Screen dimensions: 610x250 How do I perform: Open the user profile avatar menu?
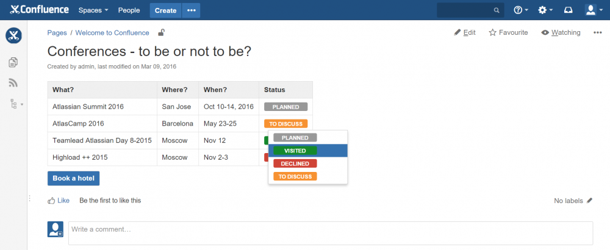tap(594, 10)
